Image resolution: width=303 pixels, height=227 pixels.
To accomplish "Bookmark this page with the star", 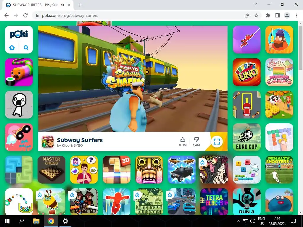I will click(x=256, y=15).
